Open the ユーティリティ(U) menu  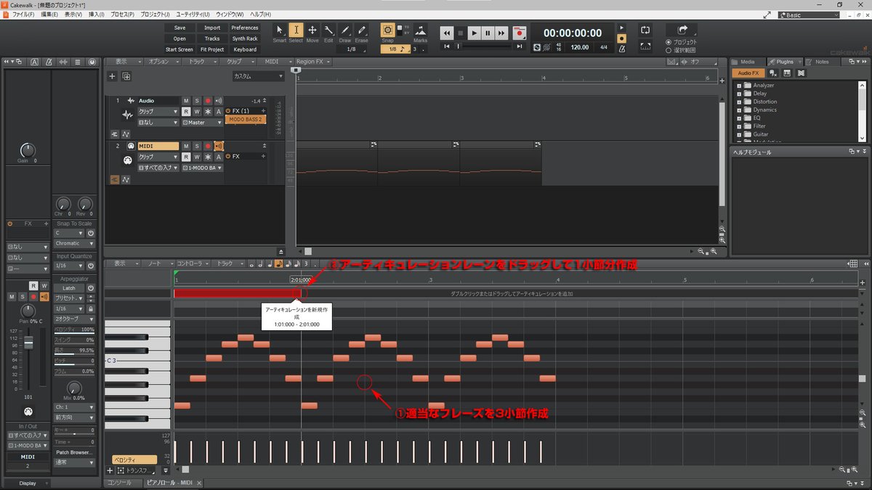click(x=193, y=15)
